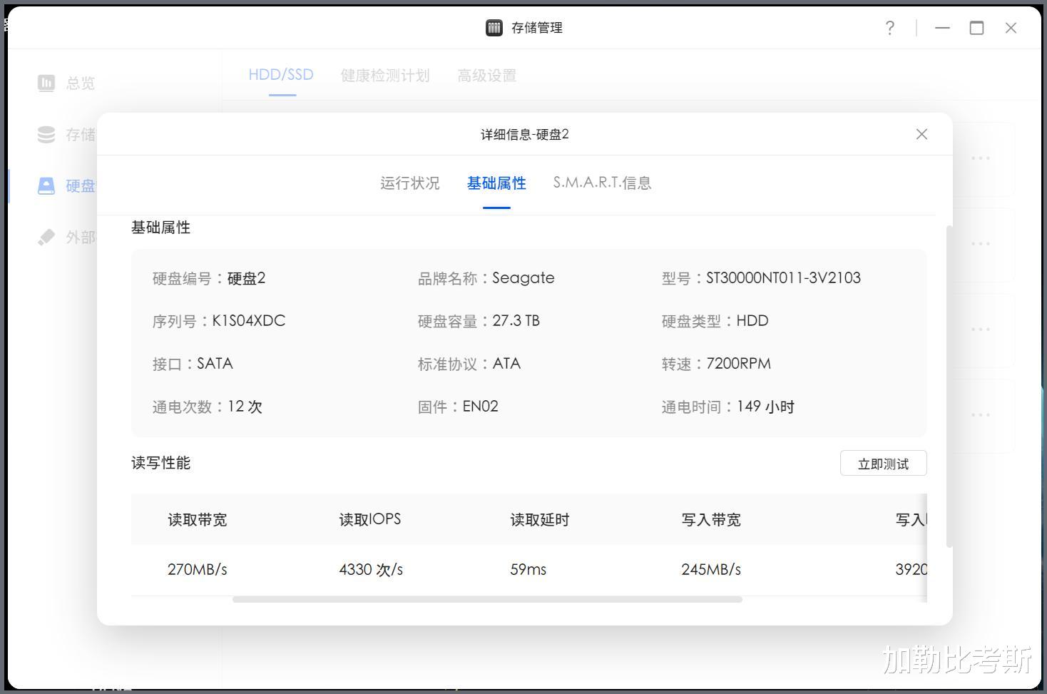The width and height of the screenshot is (1047, 694).
Task: Click the 写入带宽 column header
Action: 711,520
